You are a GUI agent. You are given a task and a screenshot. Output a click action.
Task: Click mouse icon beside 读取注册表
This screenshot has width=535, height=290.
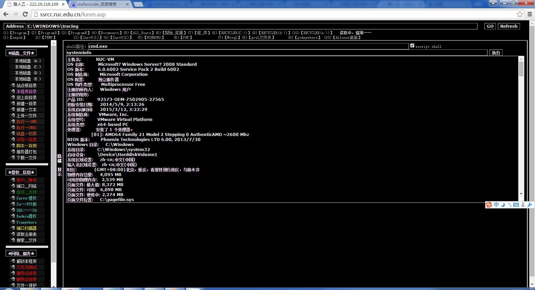[13, 234]
